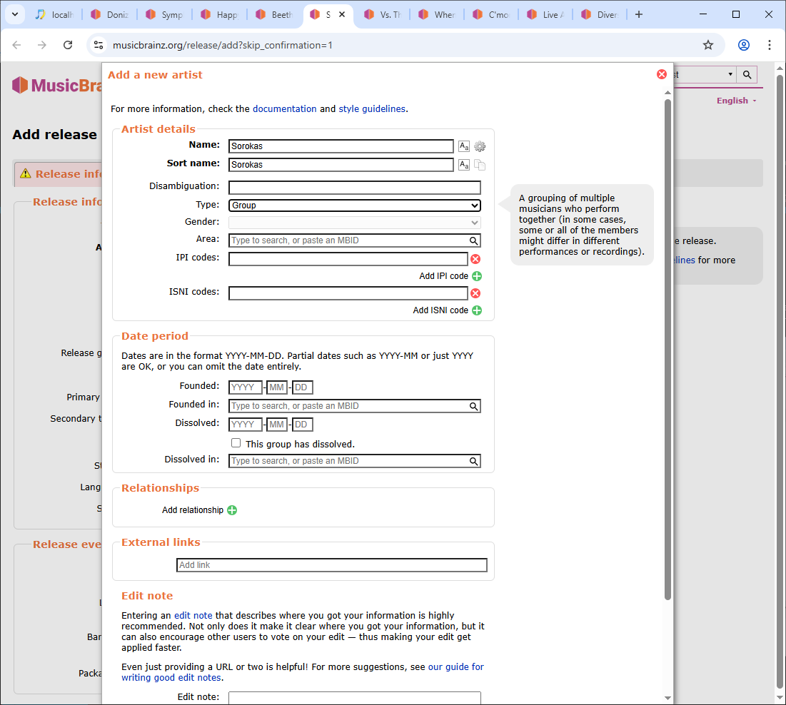Bookmark this page with star icon
Viewport: 786px width, 705px height.
click(707, 45)
